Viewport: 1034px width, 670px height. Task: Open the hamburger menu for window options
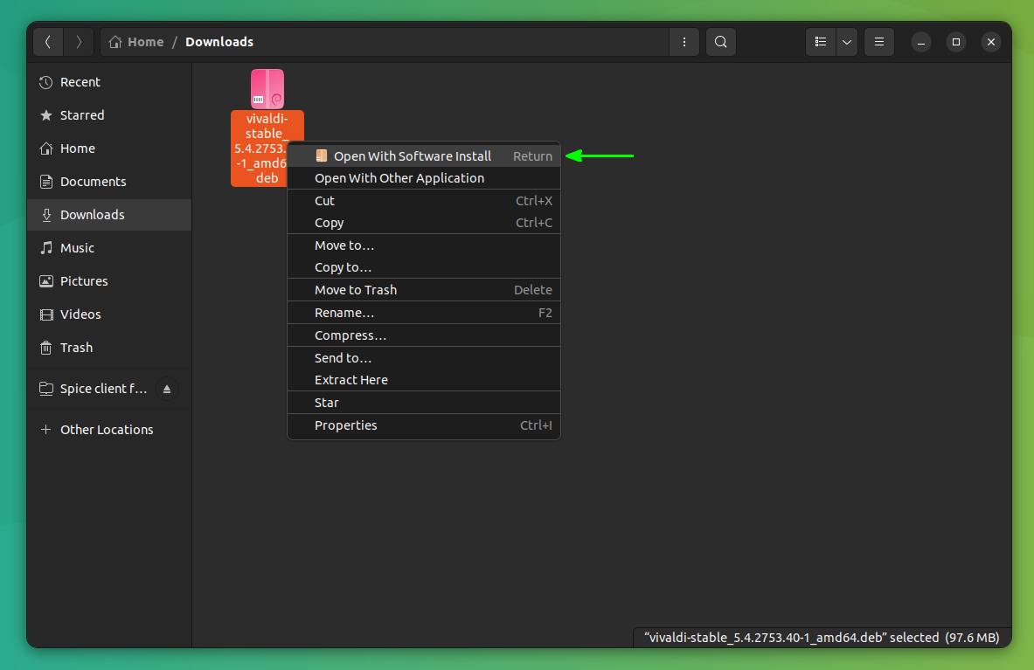878,41
